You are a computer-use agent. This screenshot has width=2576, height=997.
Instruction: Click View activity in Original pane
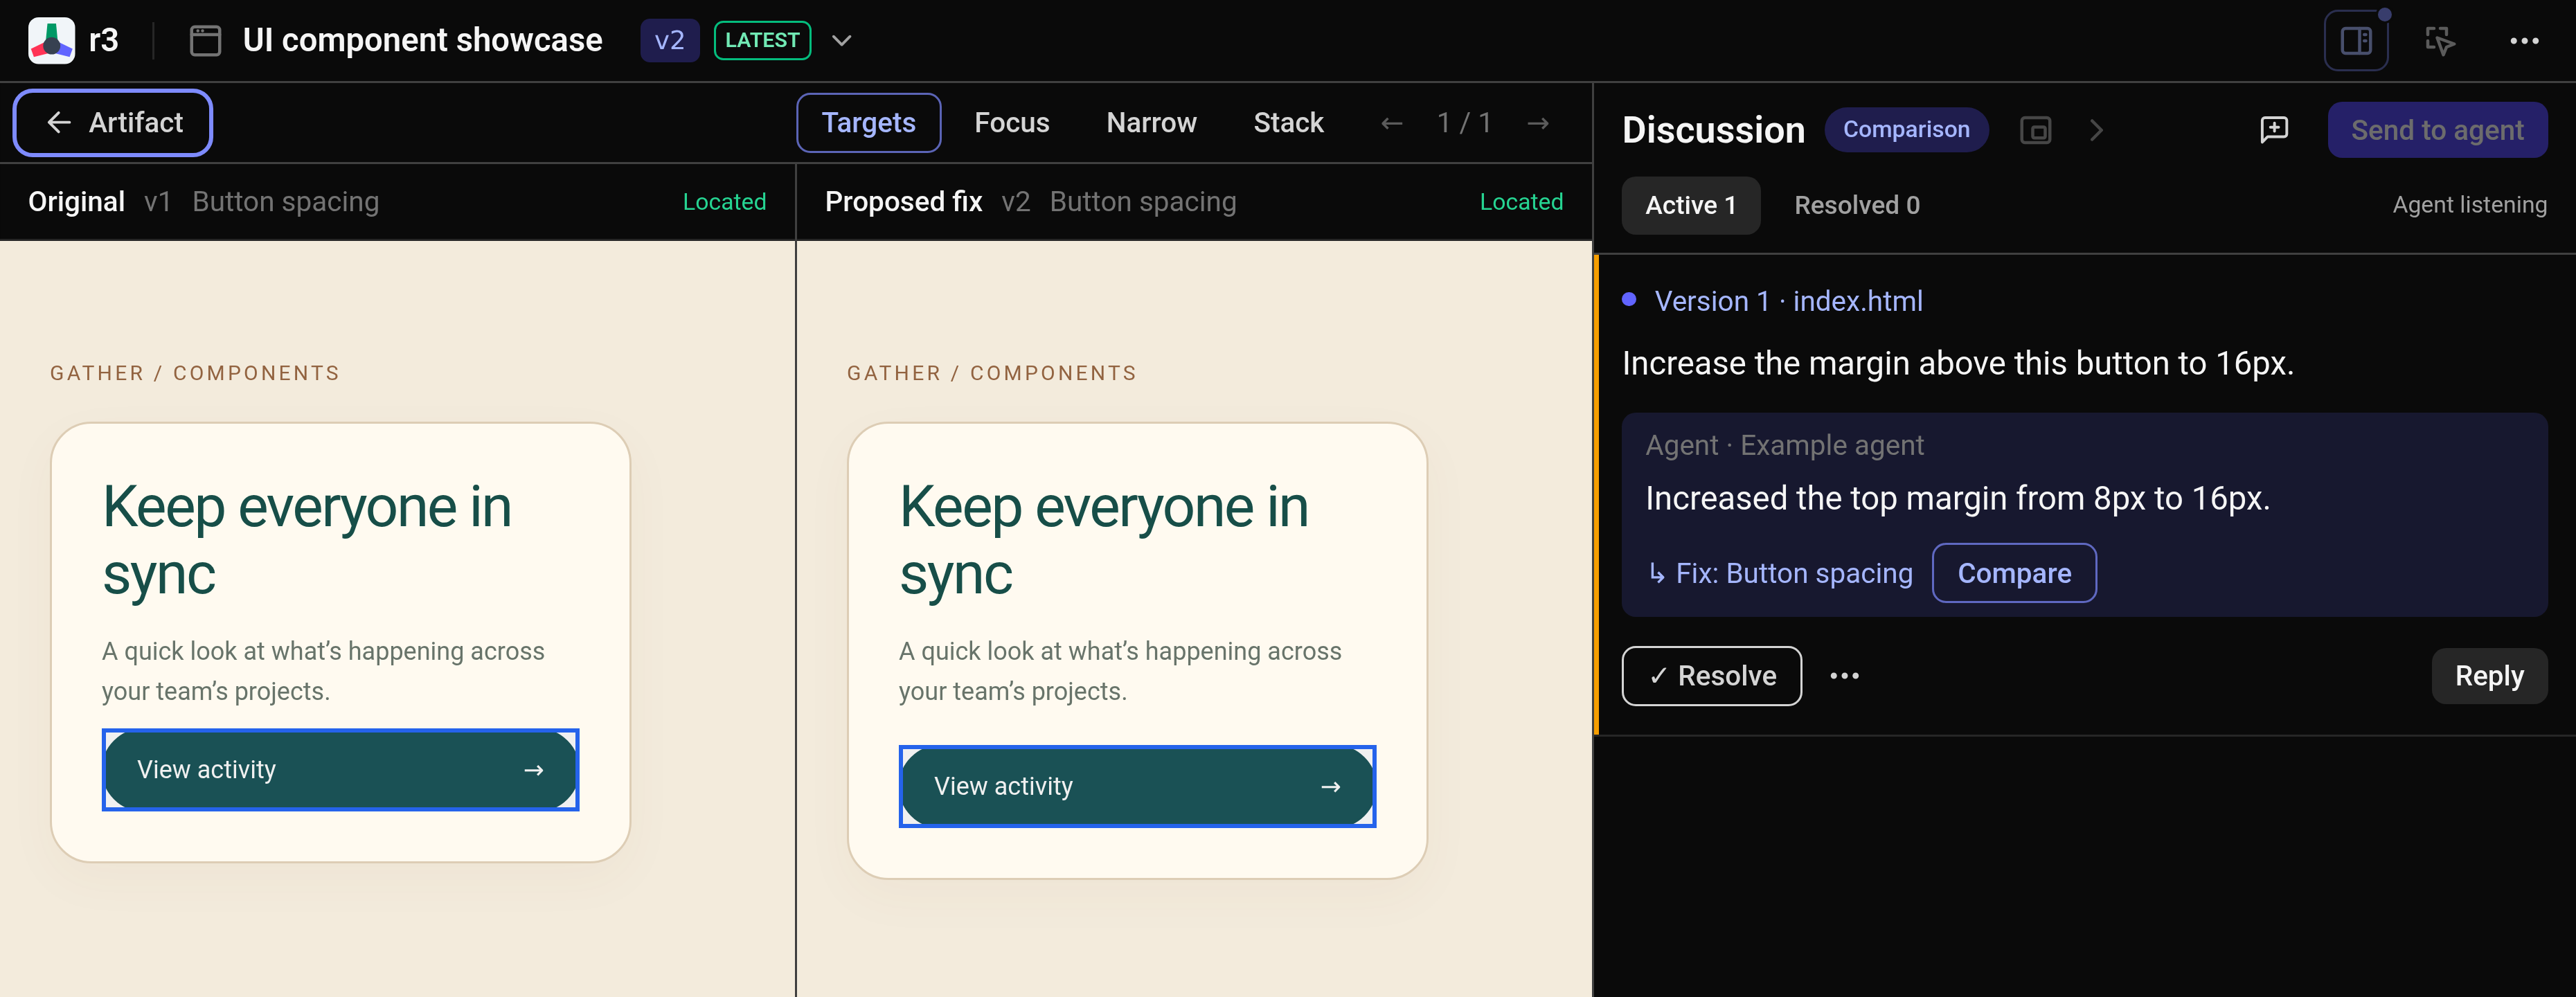340,770
